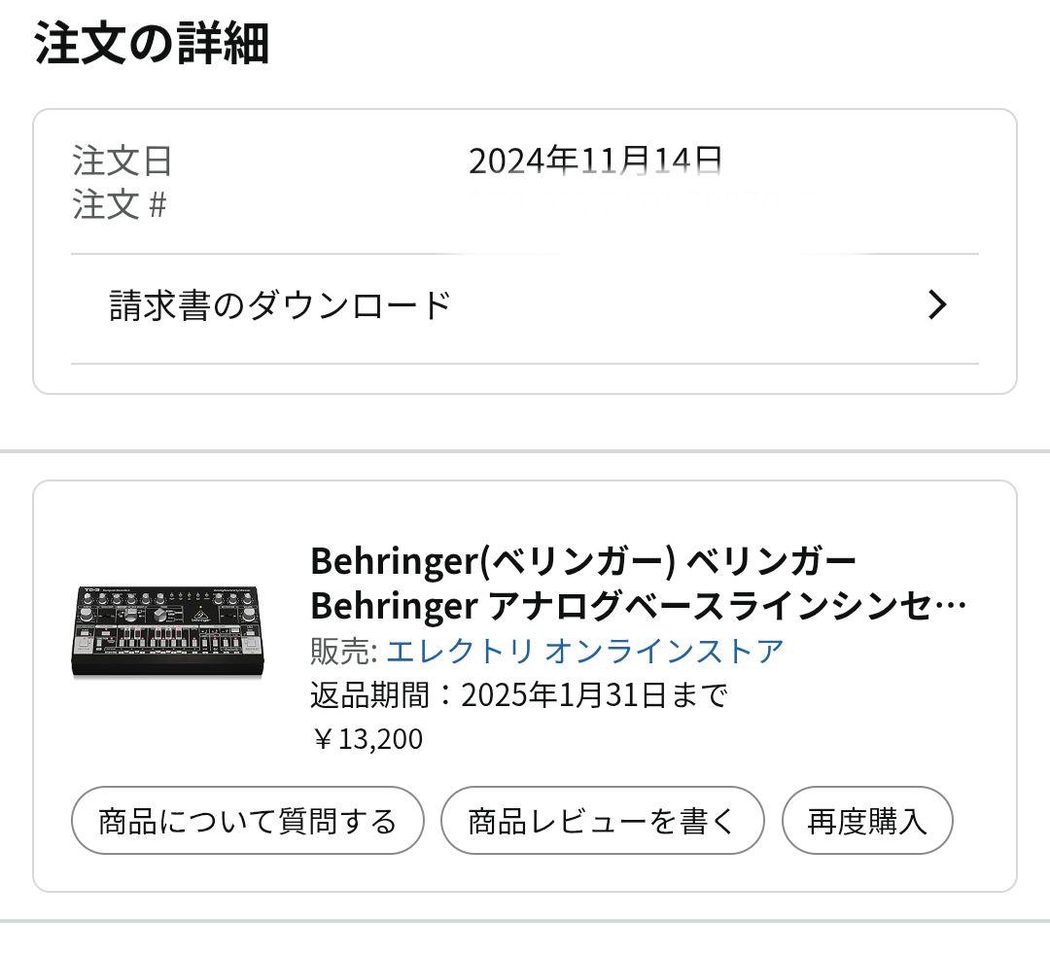Open the first line of the product title
Image resolution: width=1050 pixels, height=956 pixels.
click(x=581, y=561)
